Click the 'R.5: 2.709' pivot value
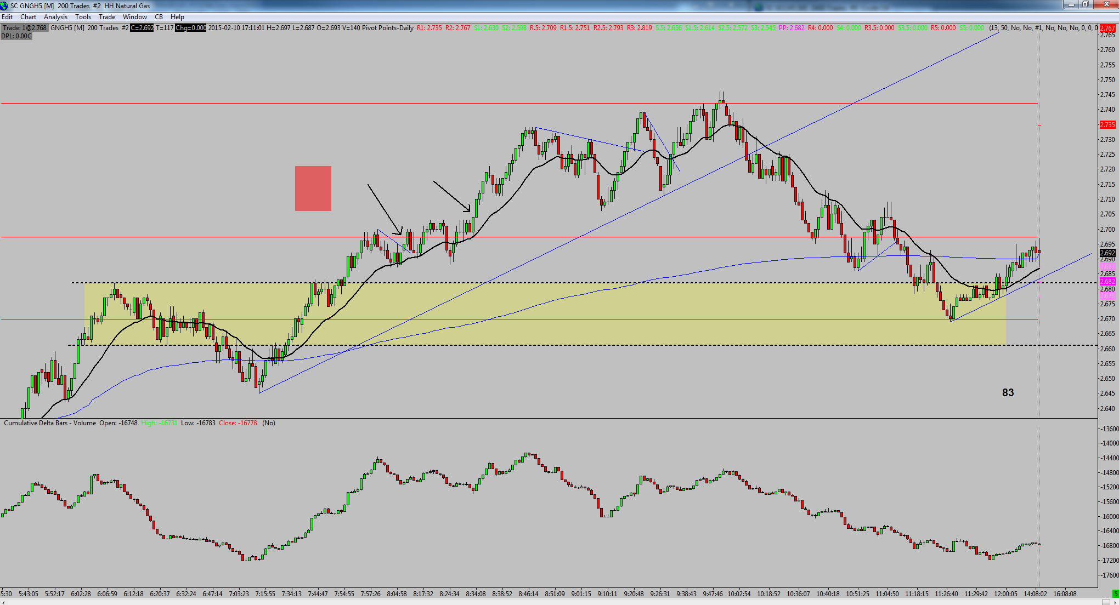The image size is (1119, 605). (543, 28)
